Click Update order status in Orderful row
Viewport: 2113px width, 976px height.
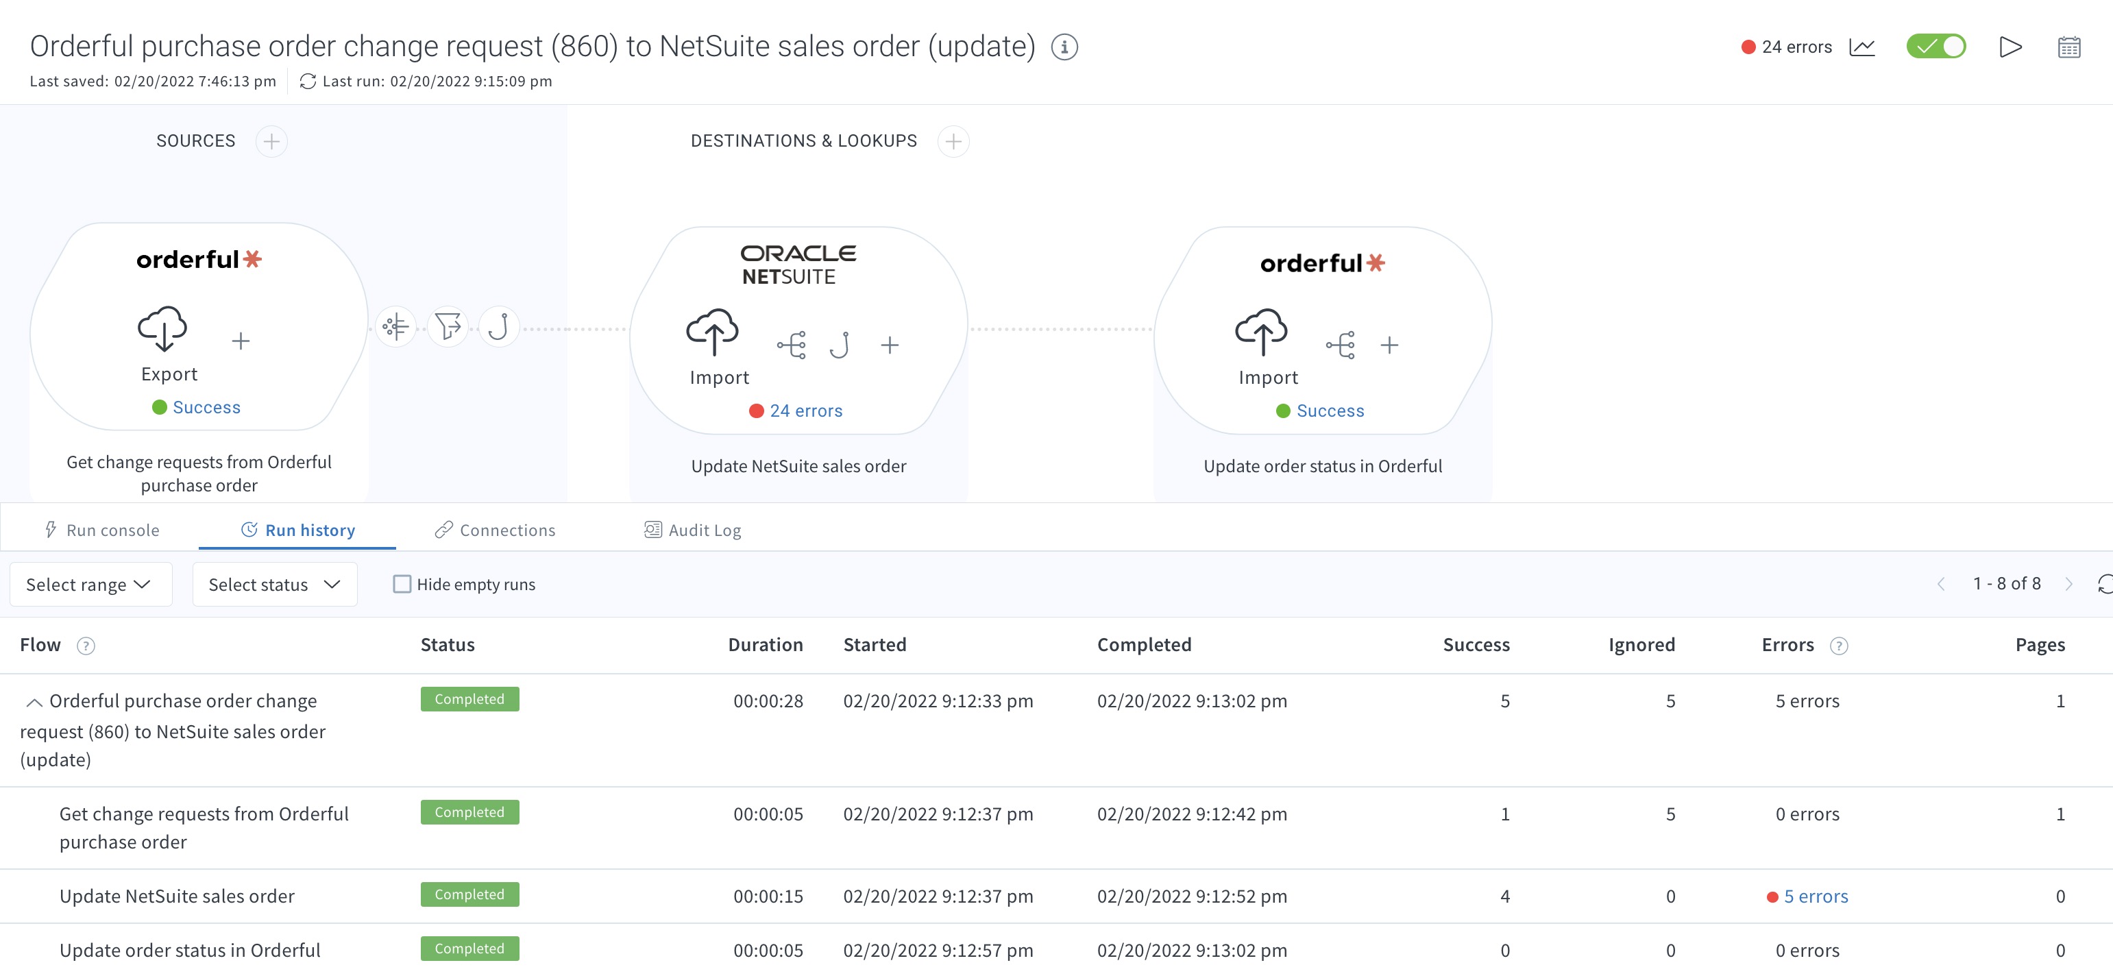coord(189,951)
